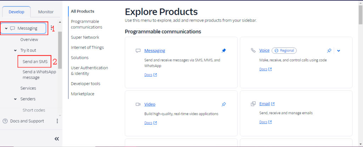This screenshot has height=147, width=363.
Task: Open Overview in the sidebar
Action: tap(29, 40)
